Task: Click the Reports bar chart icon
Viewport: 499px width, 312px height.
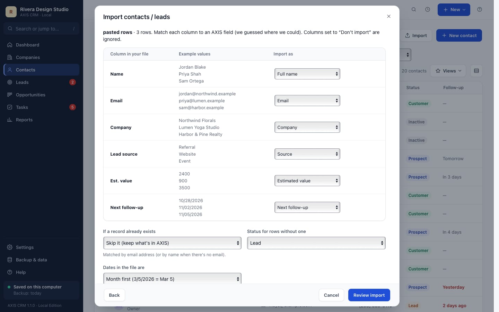Action: pos(10,120)
